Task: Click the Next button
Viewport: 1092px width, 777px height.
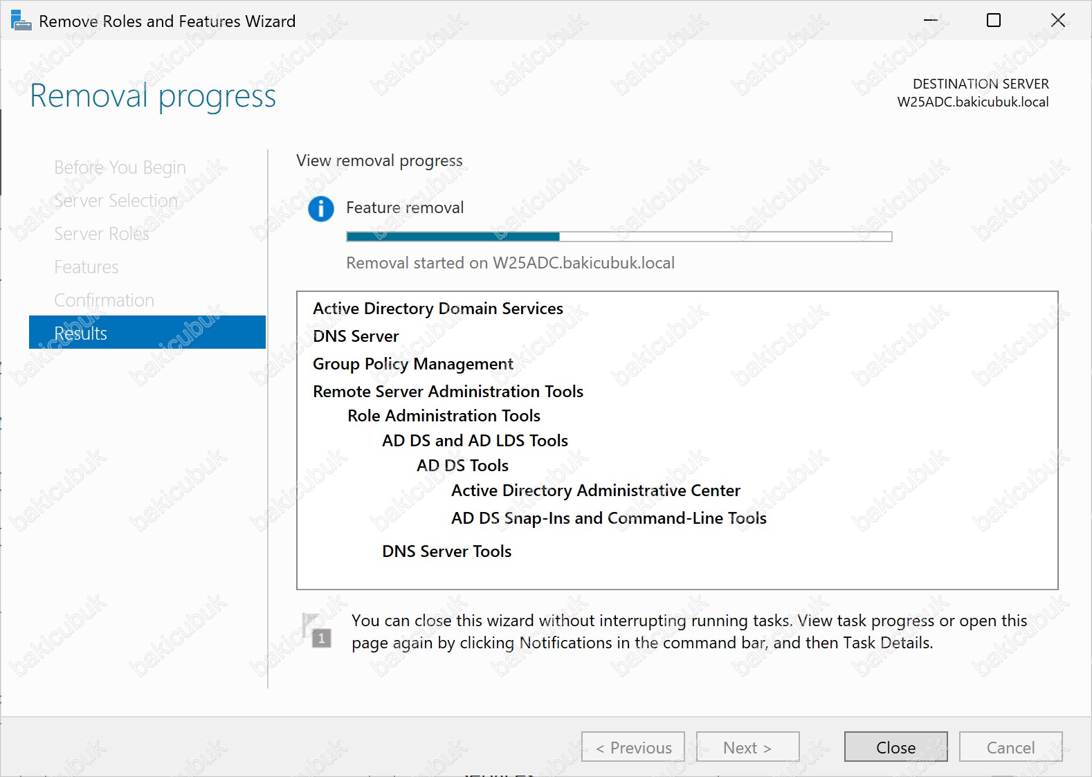Action: (747, 747)
